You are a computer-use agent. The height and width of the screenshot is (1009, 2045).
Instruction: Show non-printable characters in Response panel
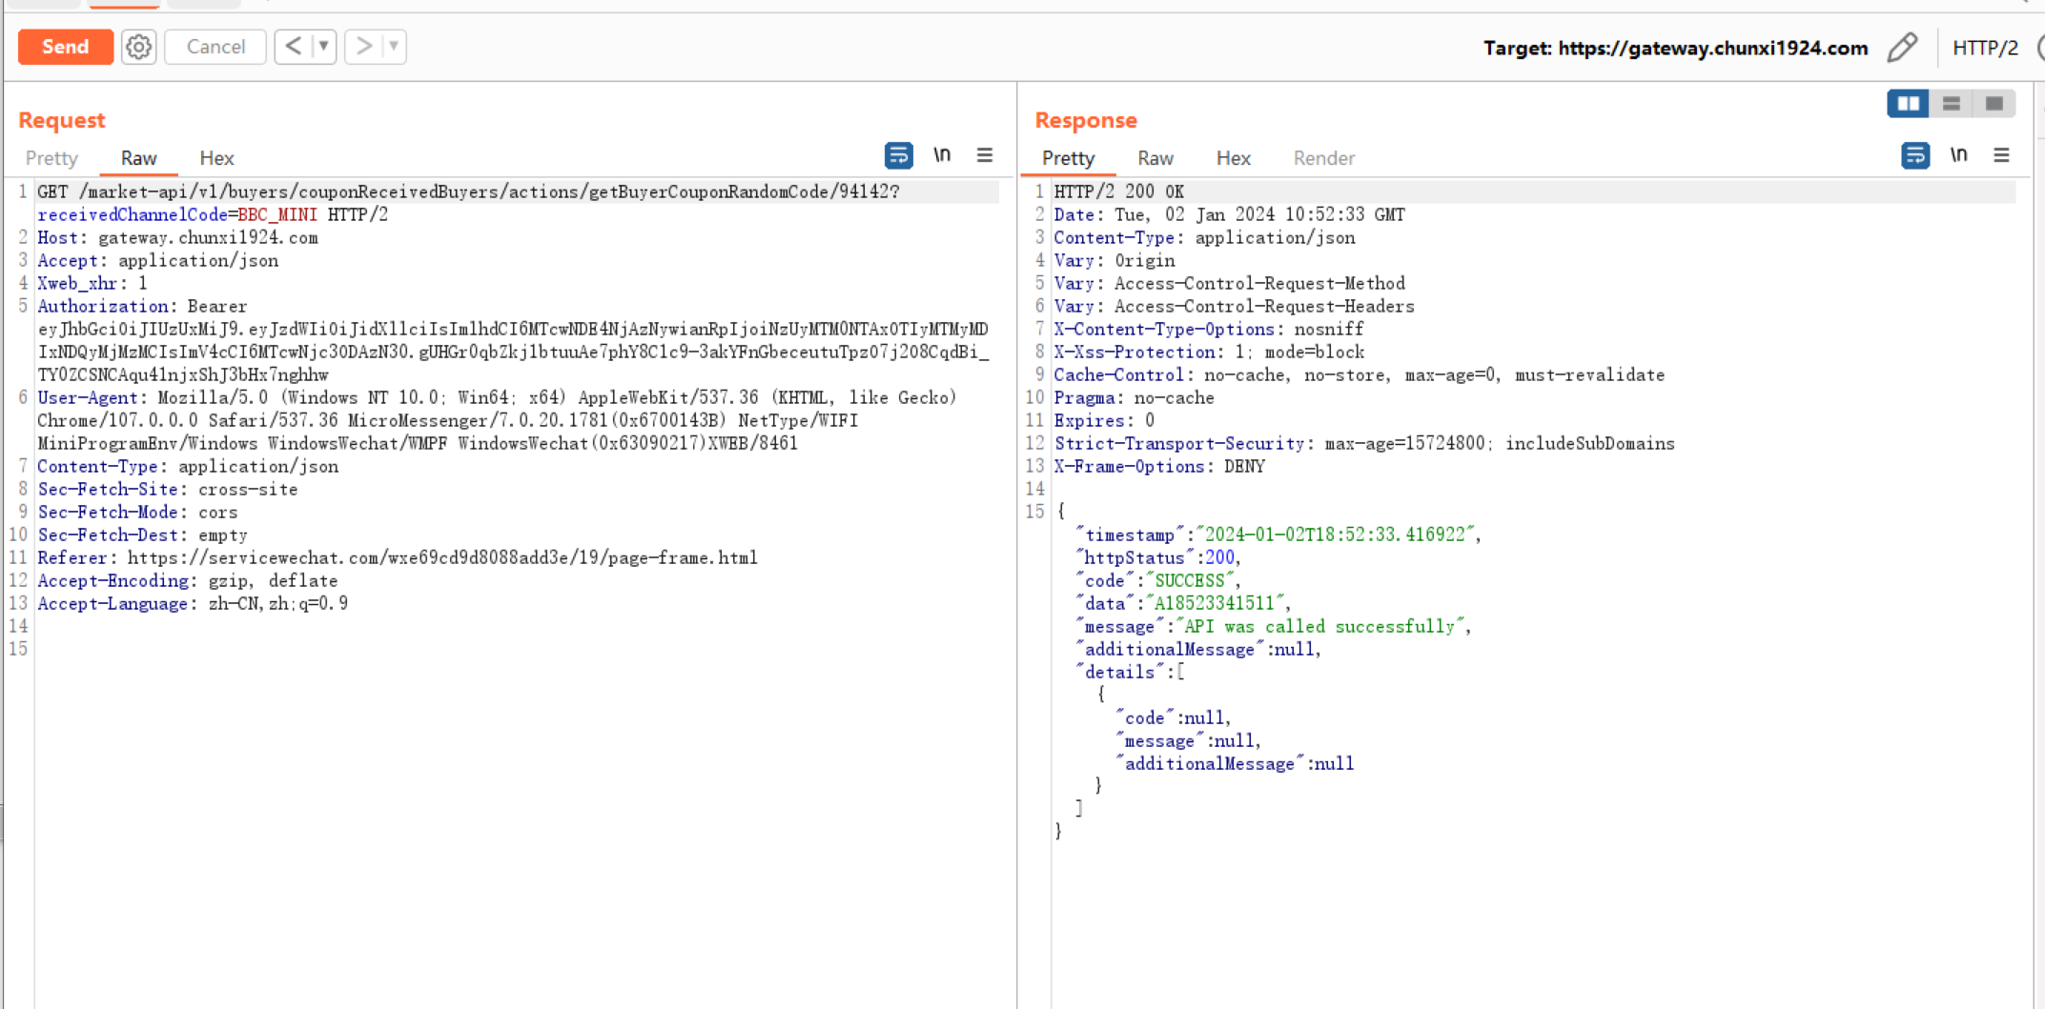1958,155
